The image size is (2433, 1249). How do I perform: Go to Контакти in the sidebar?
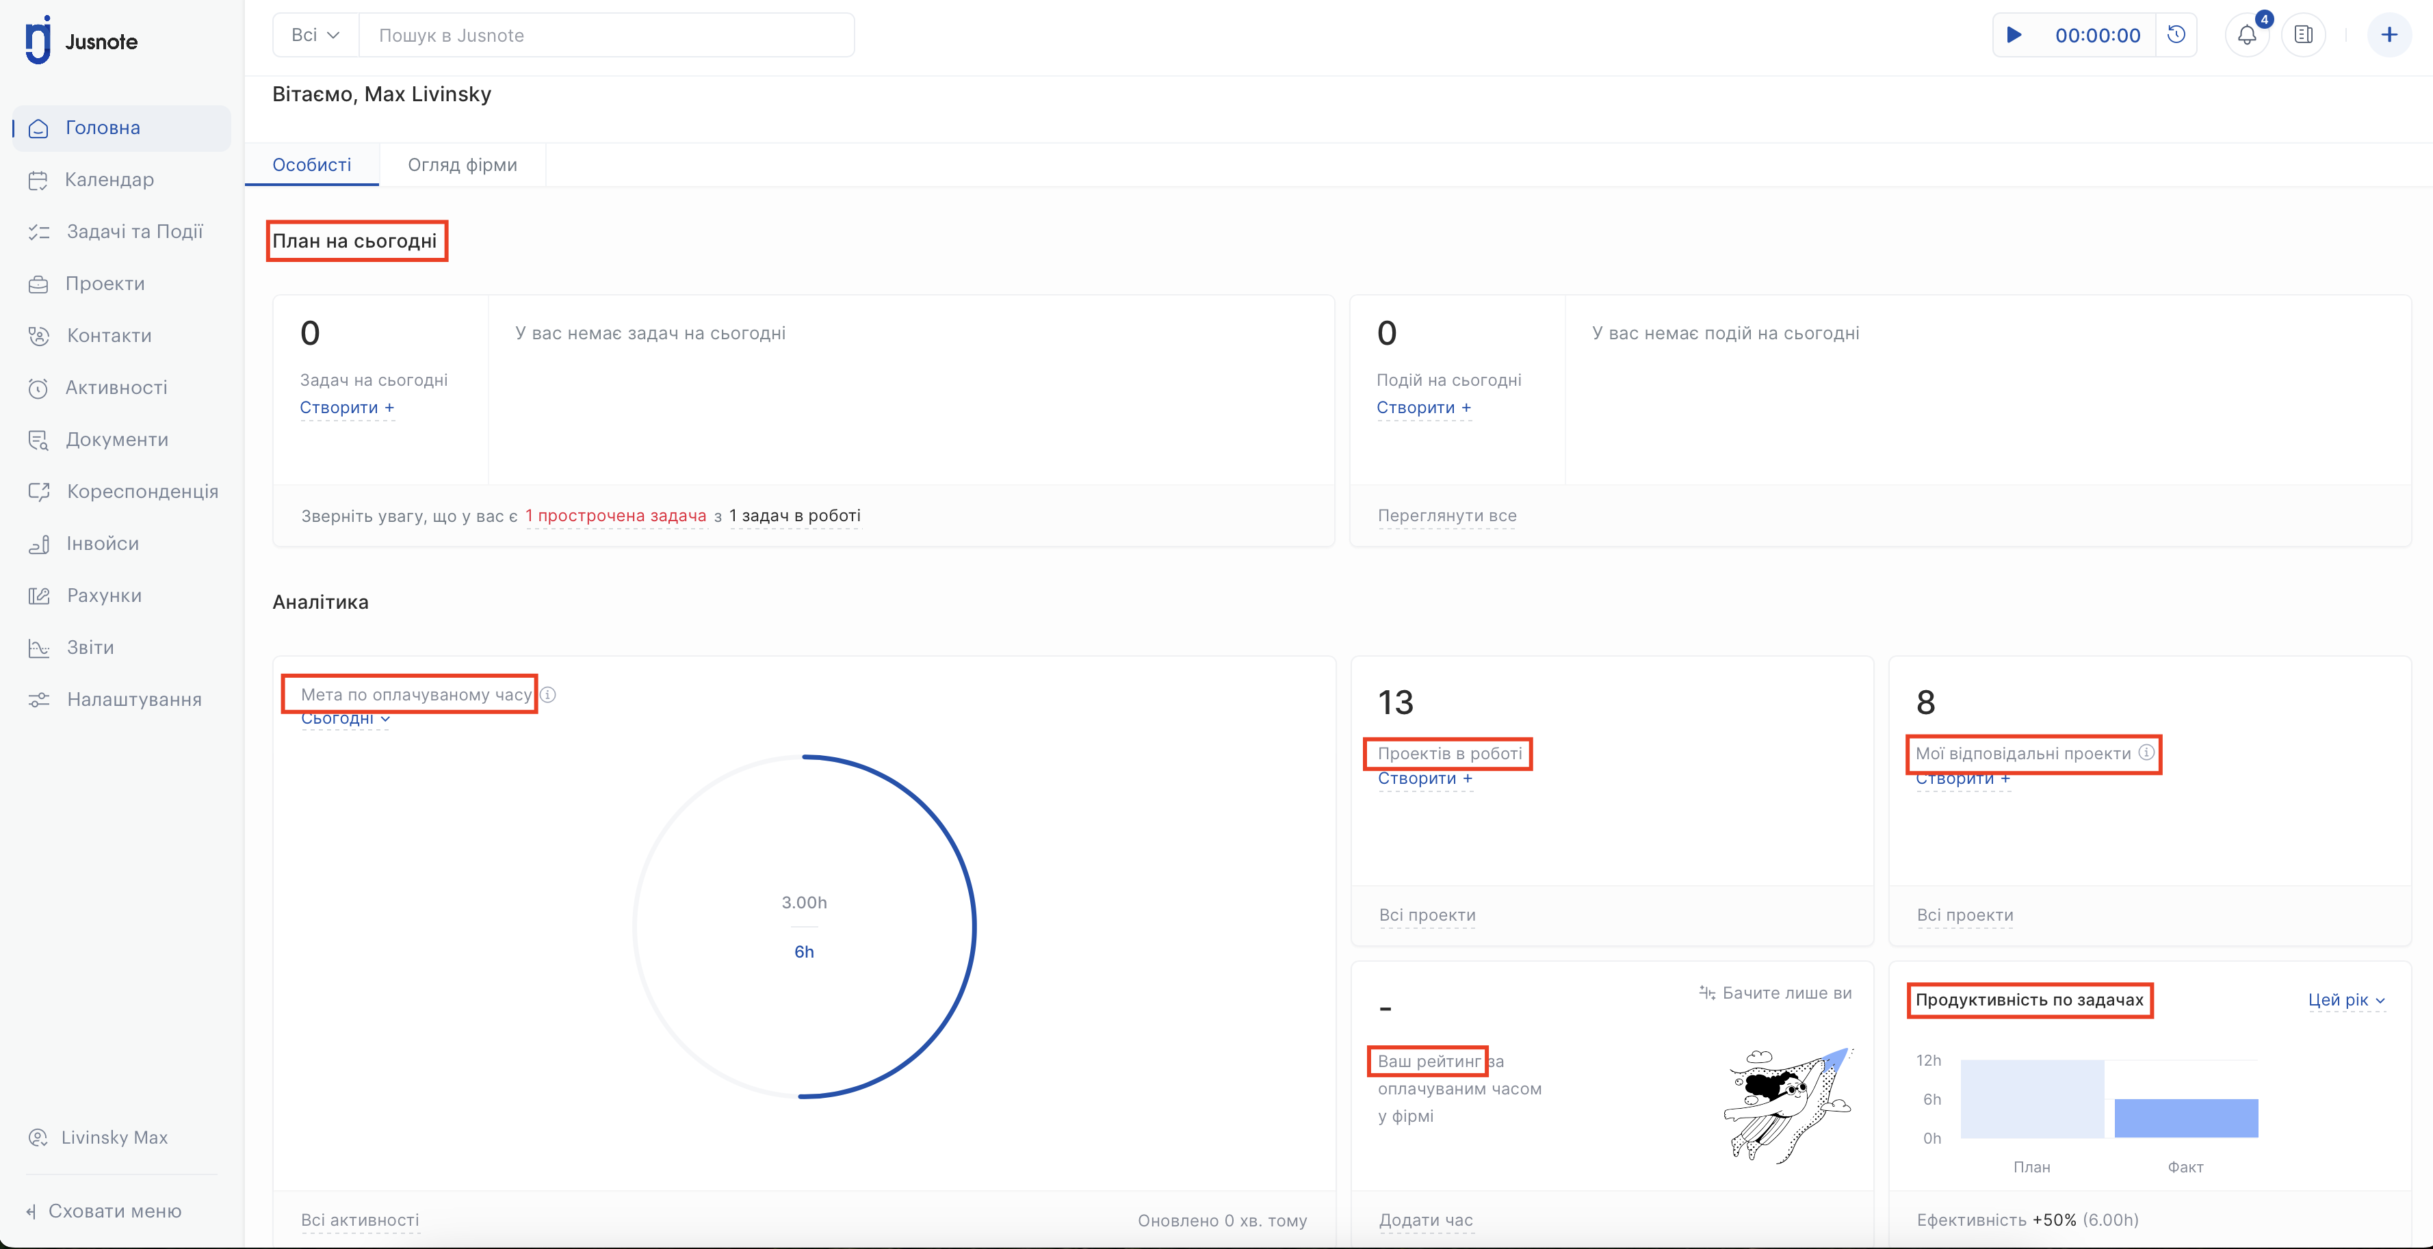point(122,335)
